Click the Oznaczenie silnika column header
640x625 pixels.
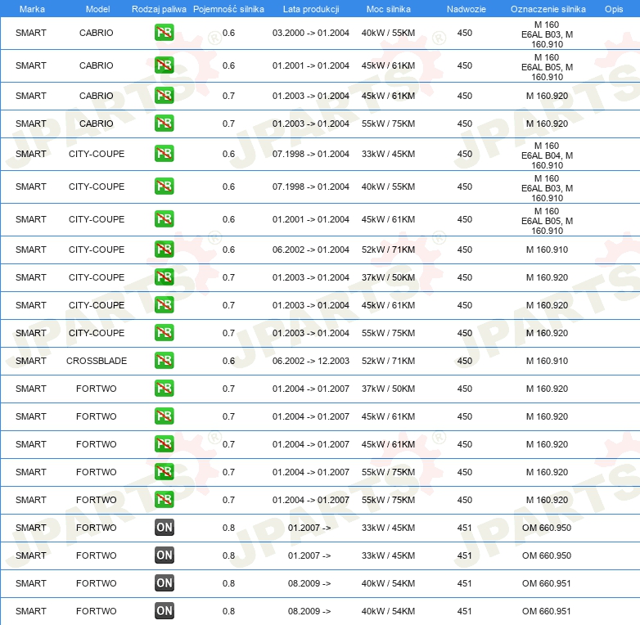coord(548,9)
